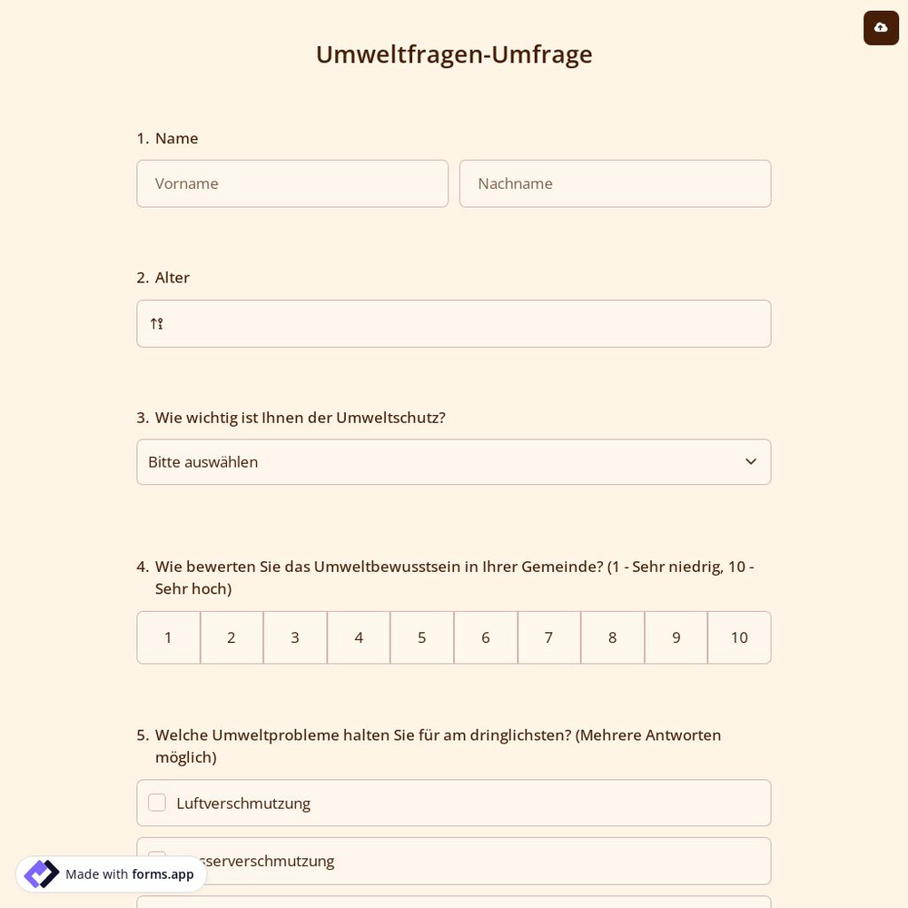Click the chevron on the Umweltschutz dropdown
This screenshot has height=908, width=908.
click(x=751, y=461)
